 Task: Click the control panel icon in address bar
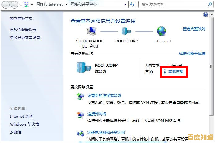(x=27, y=4)
